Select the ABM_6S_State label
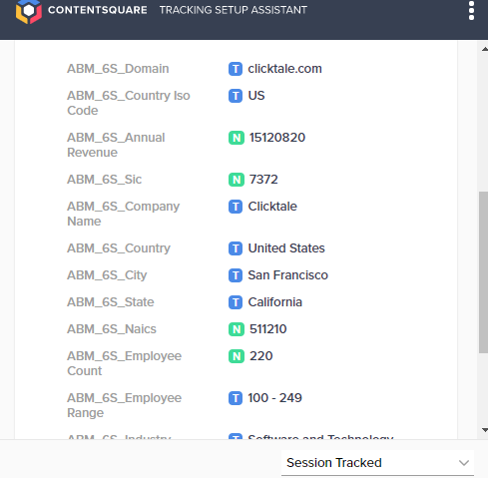 [111, 302]
